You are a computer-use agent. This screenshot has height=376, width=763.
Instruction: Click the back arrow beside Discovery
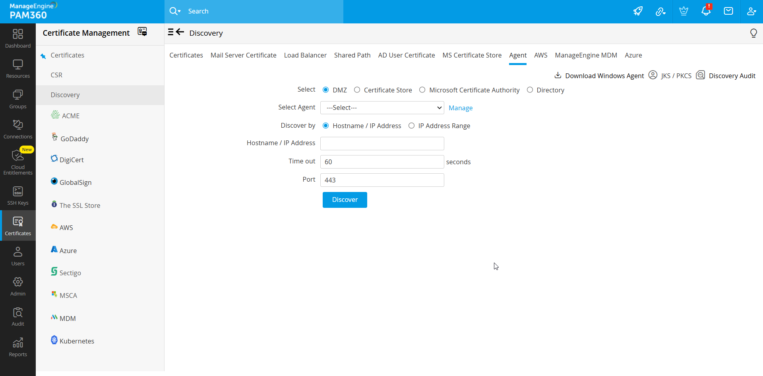click(180, 32)
